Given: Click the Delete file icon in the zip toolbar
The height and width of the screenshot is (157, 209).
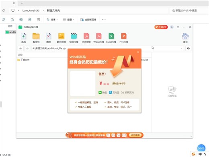Looking at the screenshot, I should [49, 38].
